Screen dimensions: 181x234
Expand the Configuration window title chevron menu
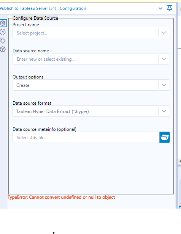point(160,8)
